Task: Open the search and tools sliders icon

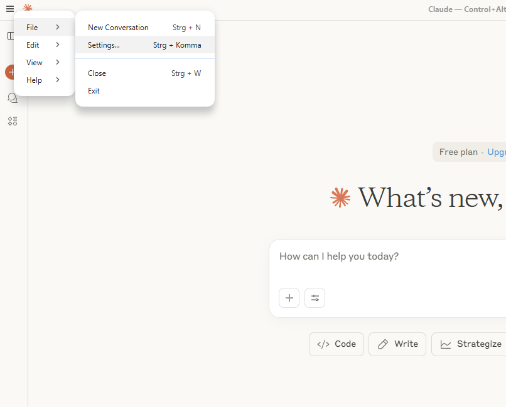Action: 315,298
